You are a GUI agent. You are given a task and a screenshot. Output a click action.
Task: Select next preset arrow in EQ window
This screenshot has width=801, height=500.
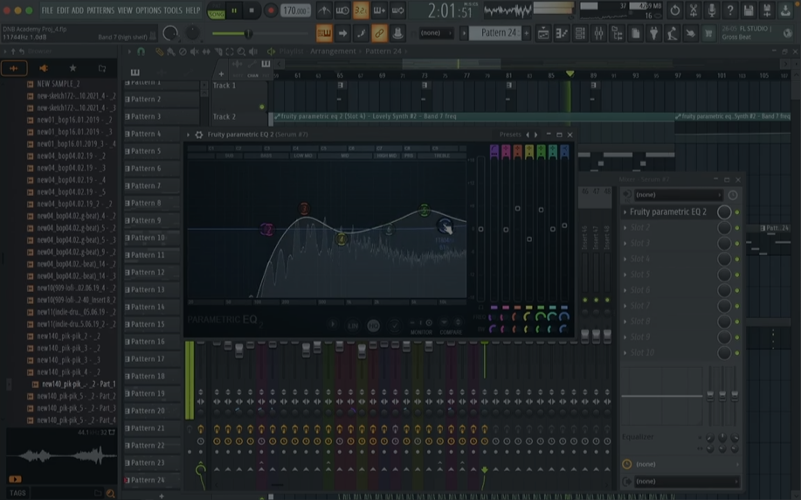[535, 135]
